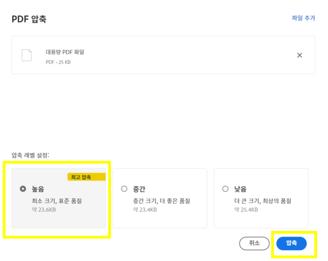The width and height of the screenshot is (328, 261).
Task: Click the 최고 압축 yellow badge
Action: point(86,177)
